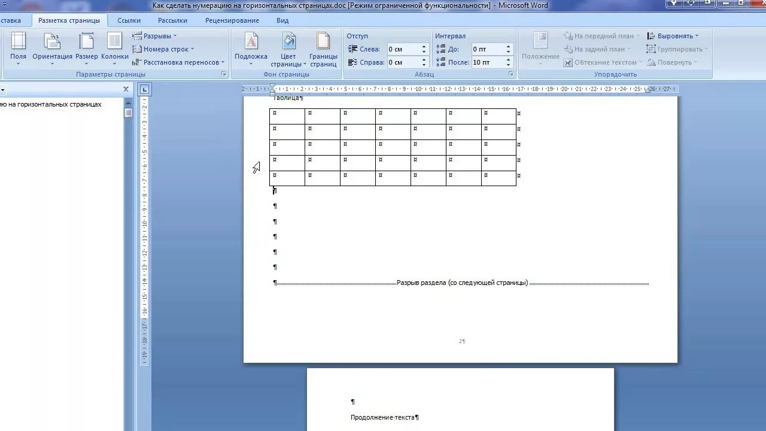Click into the Справа indent field
The width and height of the screenshot is (766, 431).
pyautogui.click(x=403, y=62)
